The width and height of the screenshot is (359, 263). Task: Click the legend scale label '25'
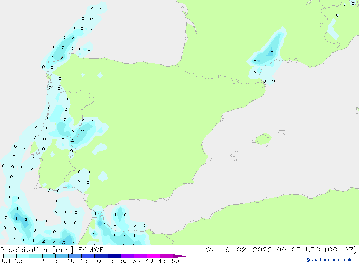pyautogui.click(x=110, y=261)
